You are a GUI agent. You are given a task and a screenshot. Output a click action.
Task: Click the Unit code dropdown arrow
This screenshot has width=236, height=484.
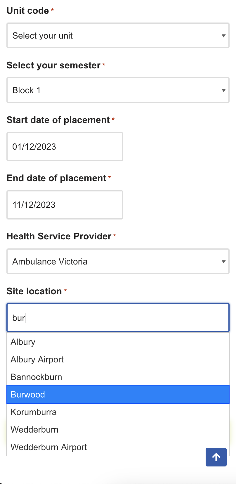223,36
